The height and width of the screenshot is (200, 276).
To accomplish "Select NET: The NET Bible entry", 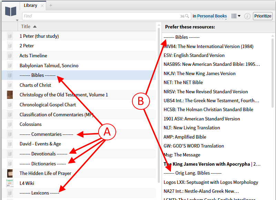I will pyautogui.click(x=183, y=82).
